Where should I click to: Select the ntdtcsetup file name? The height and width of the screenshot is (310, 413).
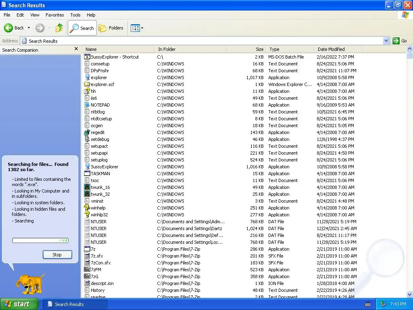101,118
